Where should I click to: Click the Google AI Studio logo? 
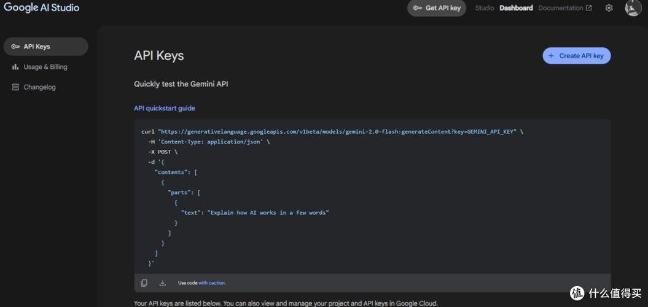coord(41,7)
